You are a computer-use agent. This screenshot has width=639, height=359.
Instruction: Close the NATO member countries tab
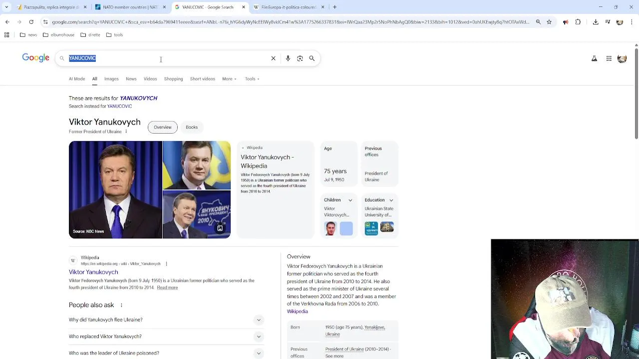[x=164, y=7]
